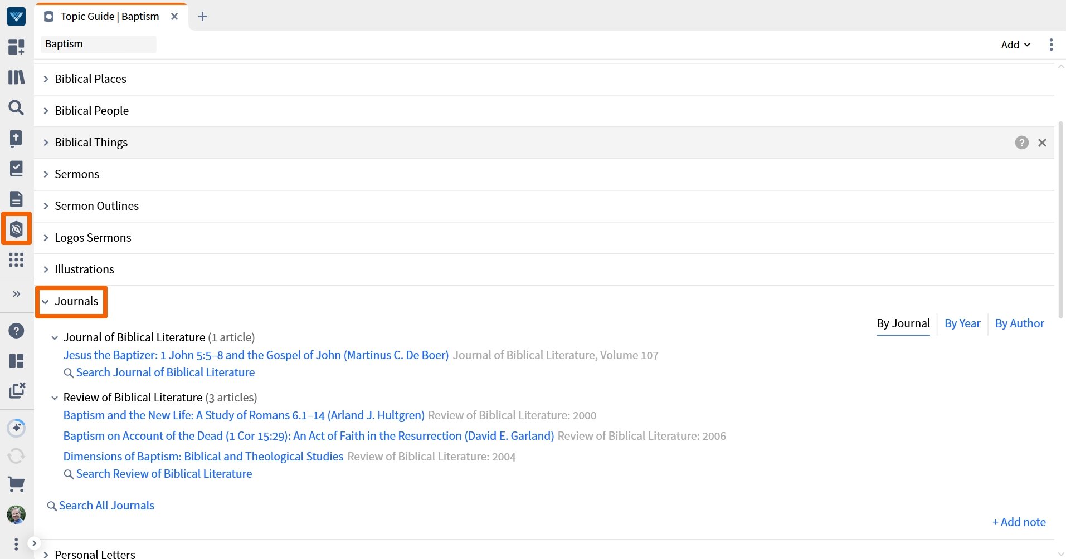Open Jesus the Baptizer article link

pos(256,355)
